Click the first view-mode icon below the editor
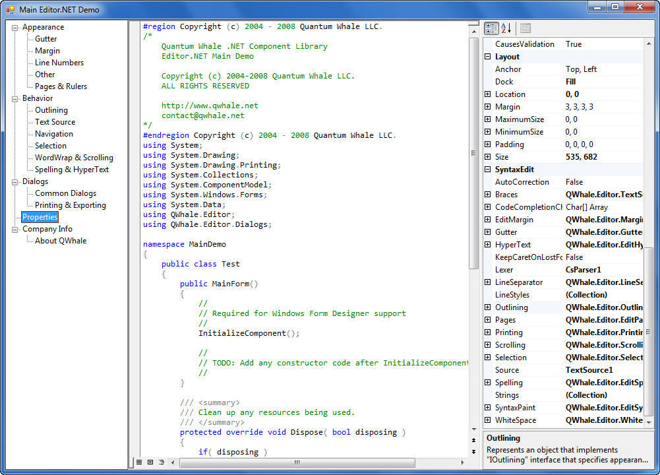 (139, 462)
